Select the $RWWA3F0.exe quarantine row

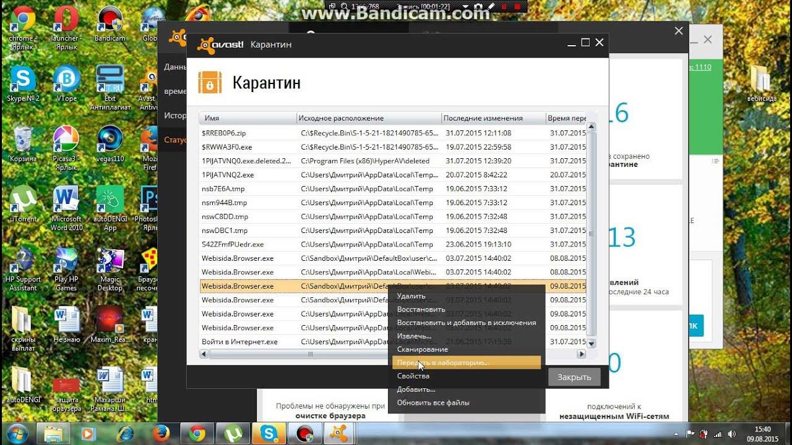pos(392,147)
